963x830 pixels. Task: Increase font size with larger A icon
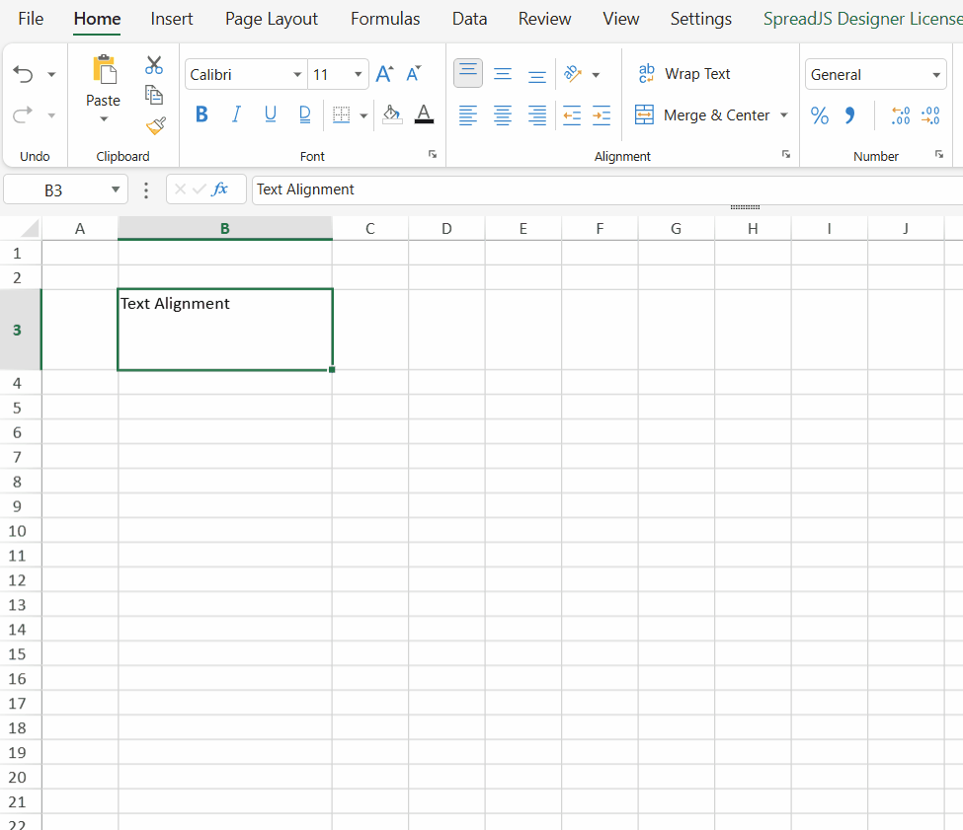[x=384, y=74]
